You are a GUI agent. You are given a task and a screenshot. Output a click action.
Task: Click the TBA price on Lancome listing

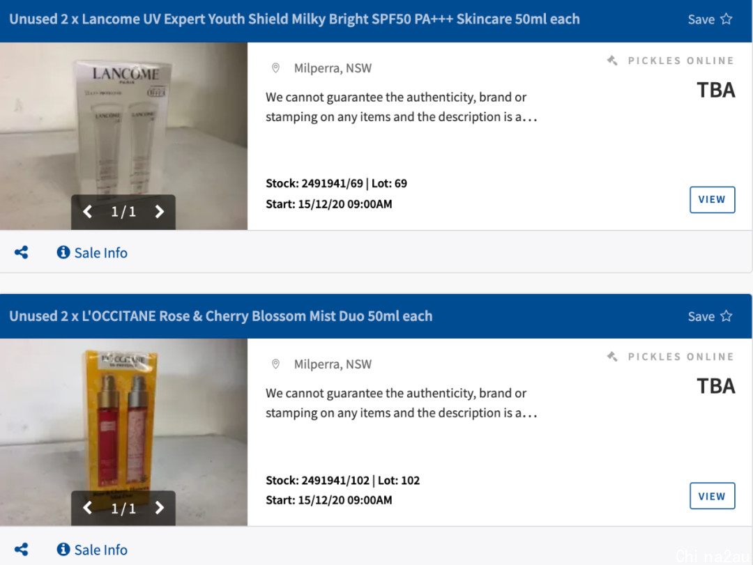[716, 91]
